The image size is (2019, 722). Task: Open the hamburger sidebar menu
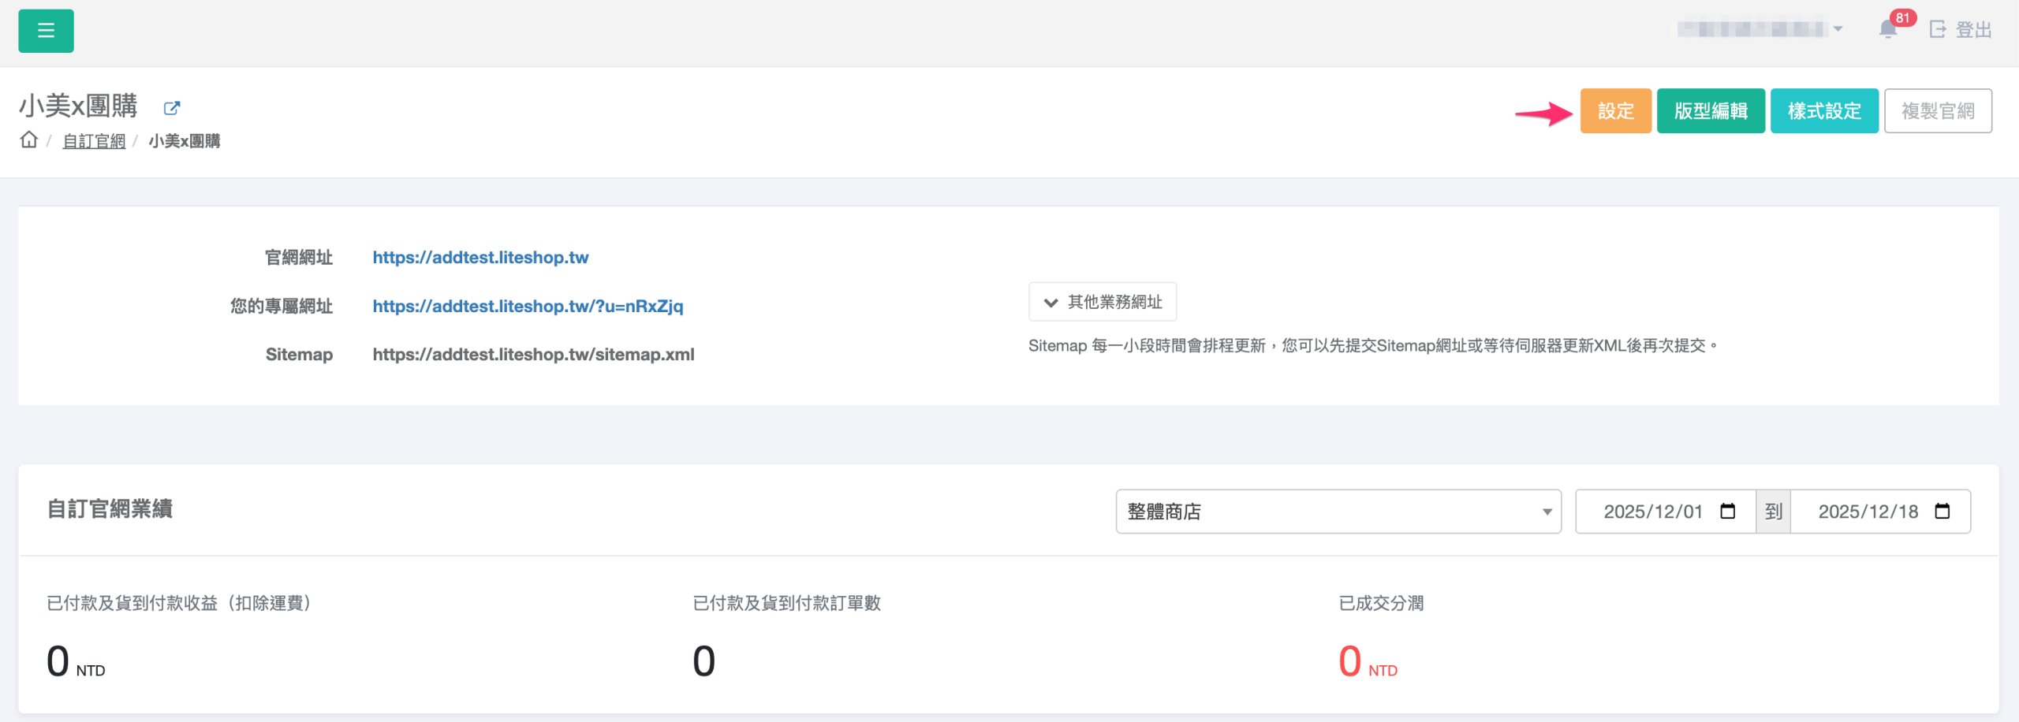coord(46,31)
